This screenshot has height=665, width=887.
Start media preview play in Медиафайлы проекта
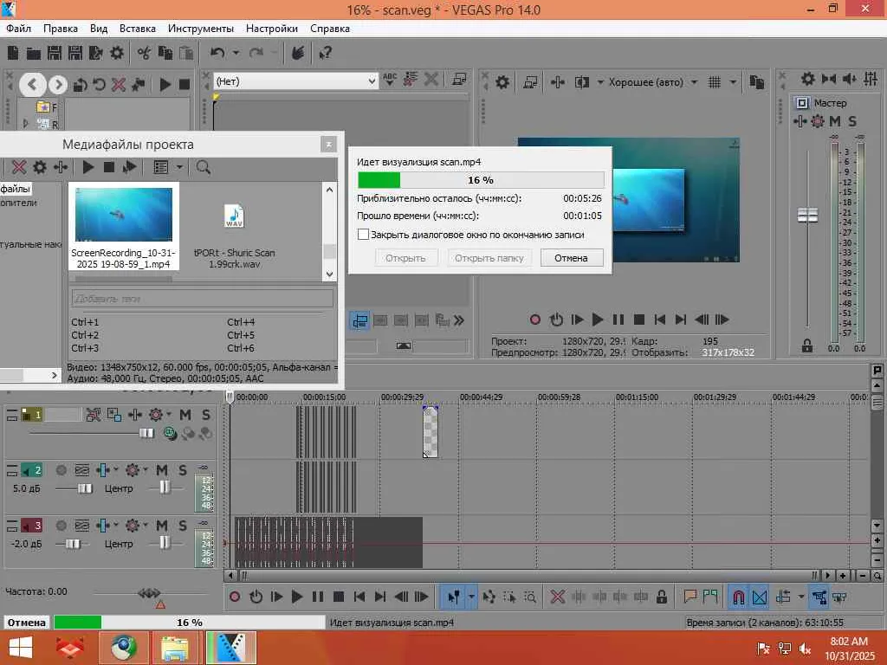tap(88, 167)
